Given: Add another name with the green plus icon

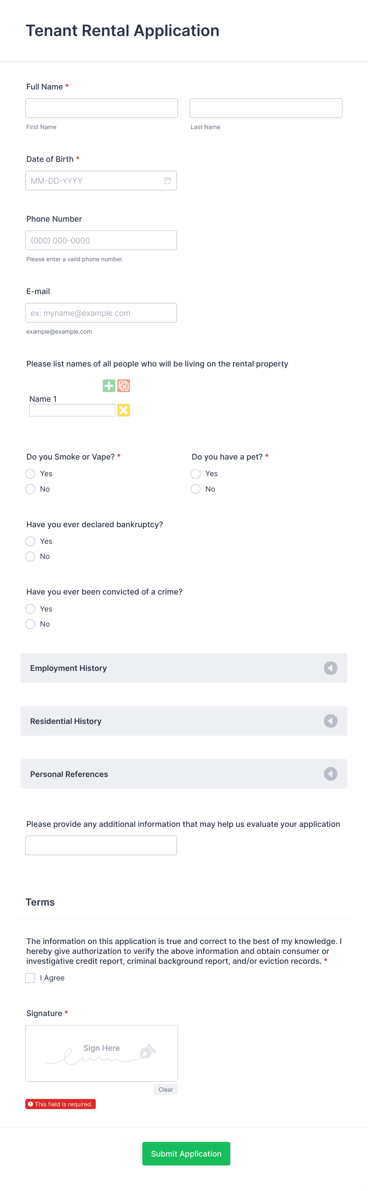Looking at the screenshot, I should [x=109, y=385].
